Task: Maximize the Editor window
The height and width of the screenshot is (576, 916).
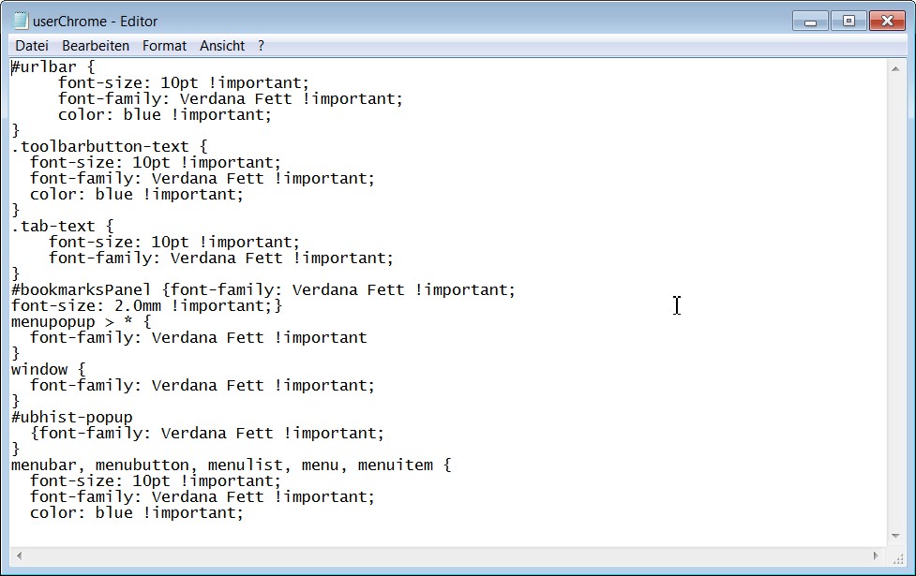Action: pyautogui.click(x=848, y=21)
